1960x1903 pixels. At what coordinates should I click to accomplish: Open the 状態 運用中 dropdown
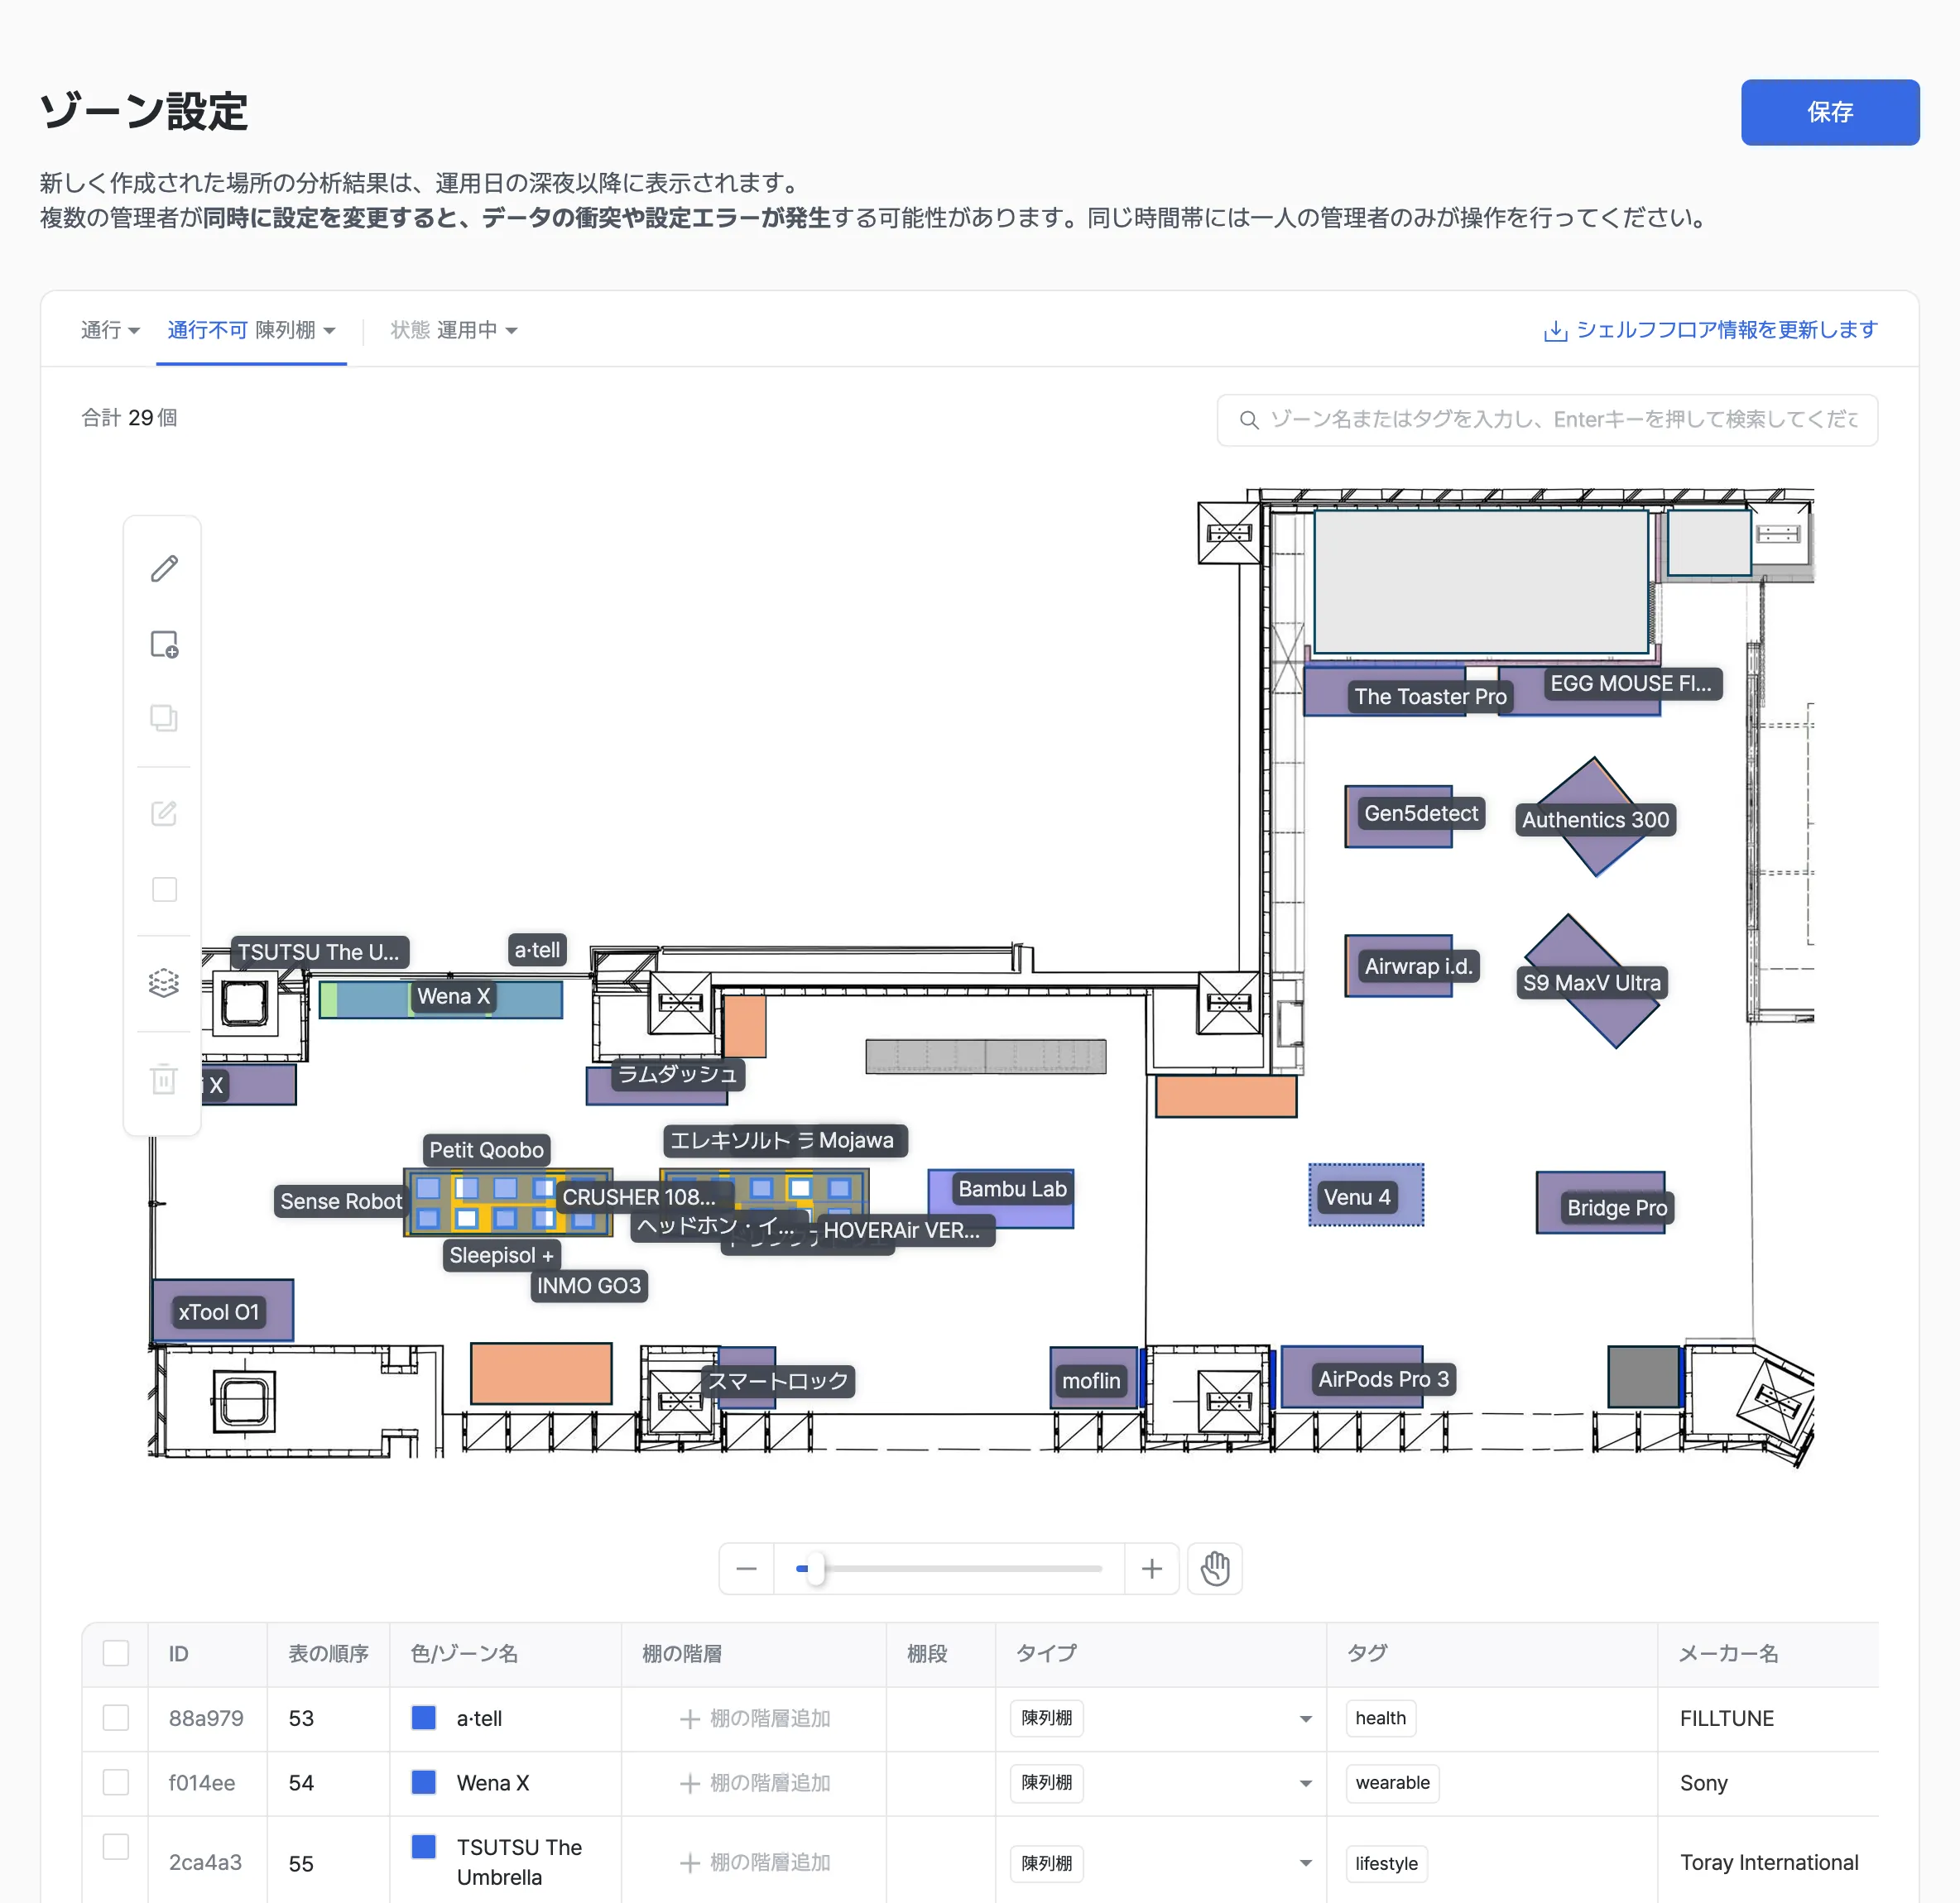point(454,330)
